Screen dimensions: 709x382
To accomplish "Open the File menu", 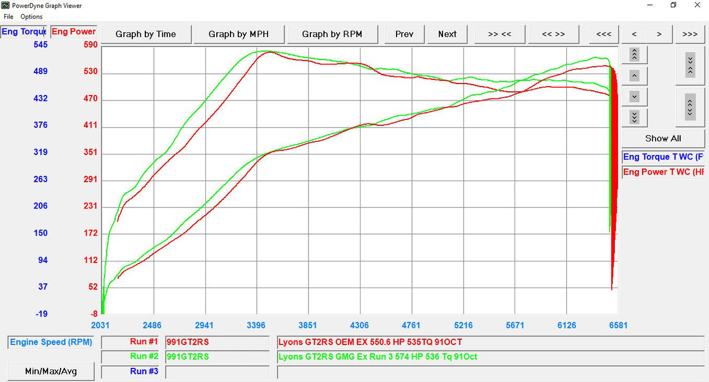I will click(x=8, y=17).
